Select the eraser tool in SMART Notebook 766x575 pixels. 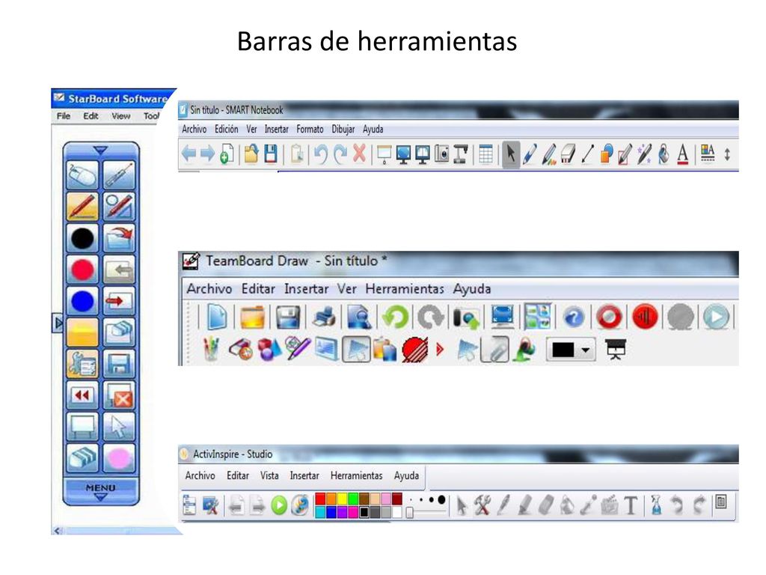pyautogui.click(x=568, y=154)
